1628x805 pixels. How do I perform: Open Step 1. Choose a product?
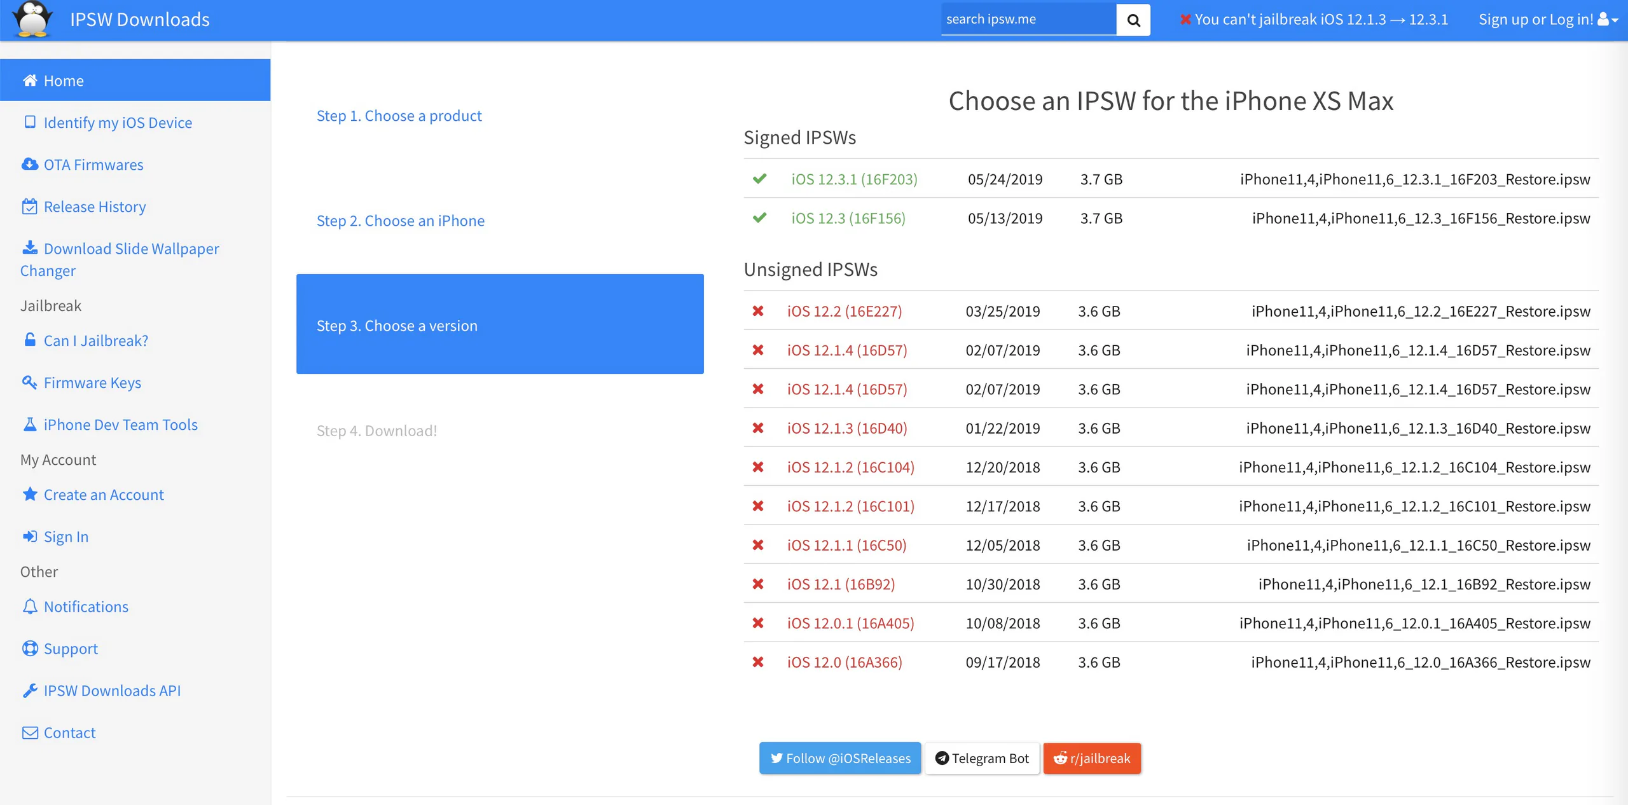pyautogui.click(x=399, y=116)
